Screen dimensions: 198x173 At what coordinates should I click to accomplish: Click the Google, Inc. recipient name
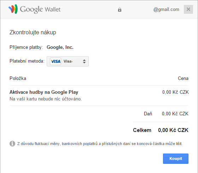tap(60, 47)
